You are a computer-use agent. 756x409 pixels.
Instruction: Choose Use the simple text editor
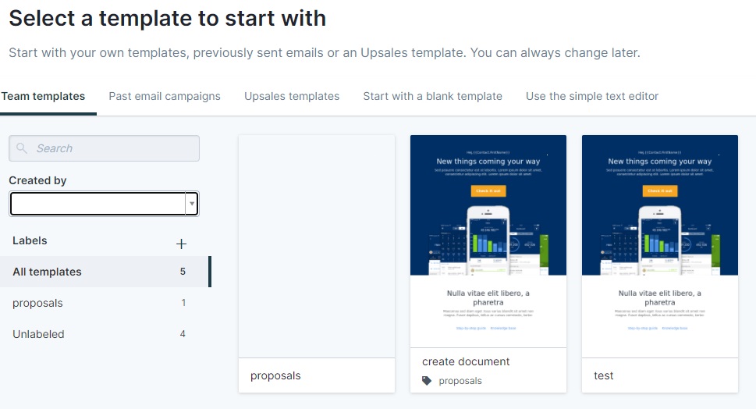coord(592,97)
